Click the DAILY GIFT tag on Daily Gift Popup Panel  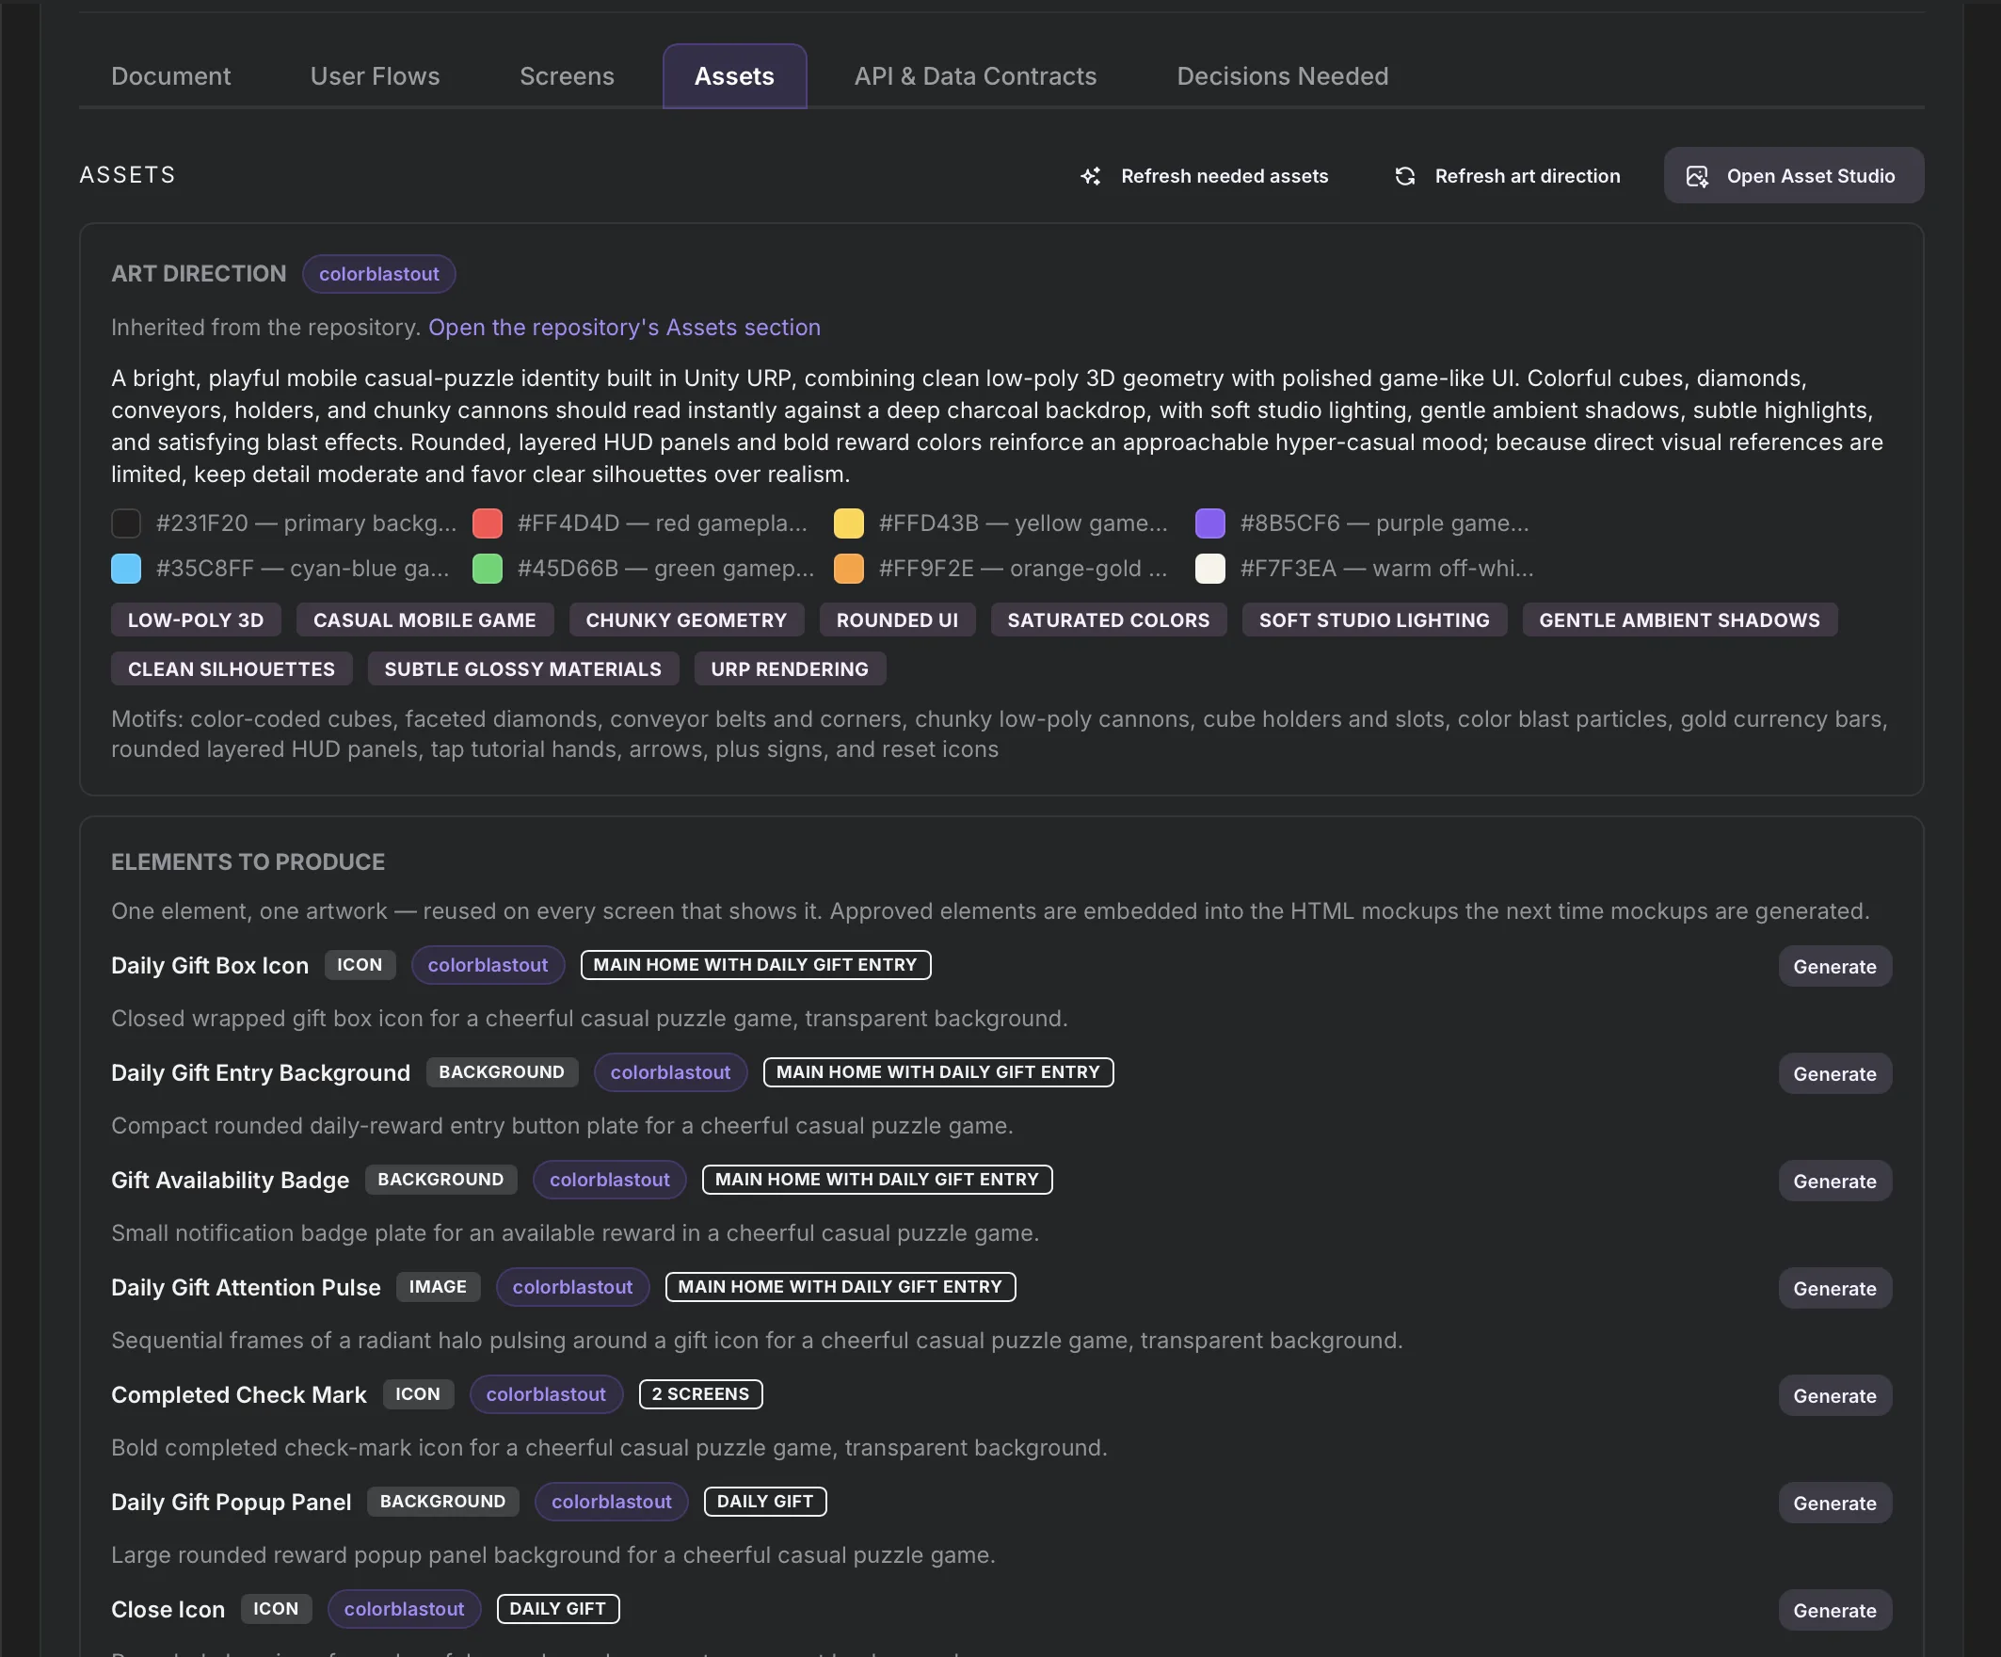765,1502
